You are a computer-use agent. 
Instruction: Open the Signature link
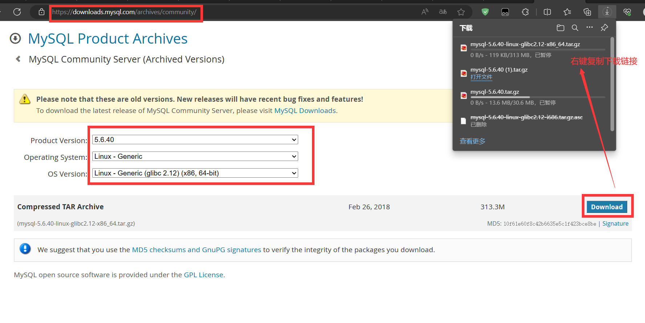(x=615, y=223)
